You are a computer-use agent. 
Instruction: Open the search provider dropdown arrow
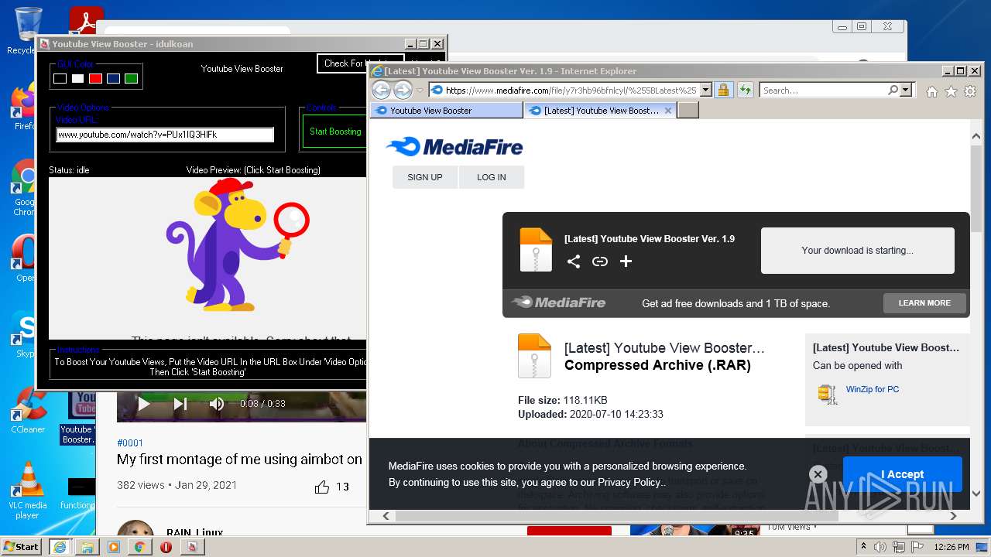coord(907,91)
